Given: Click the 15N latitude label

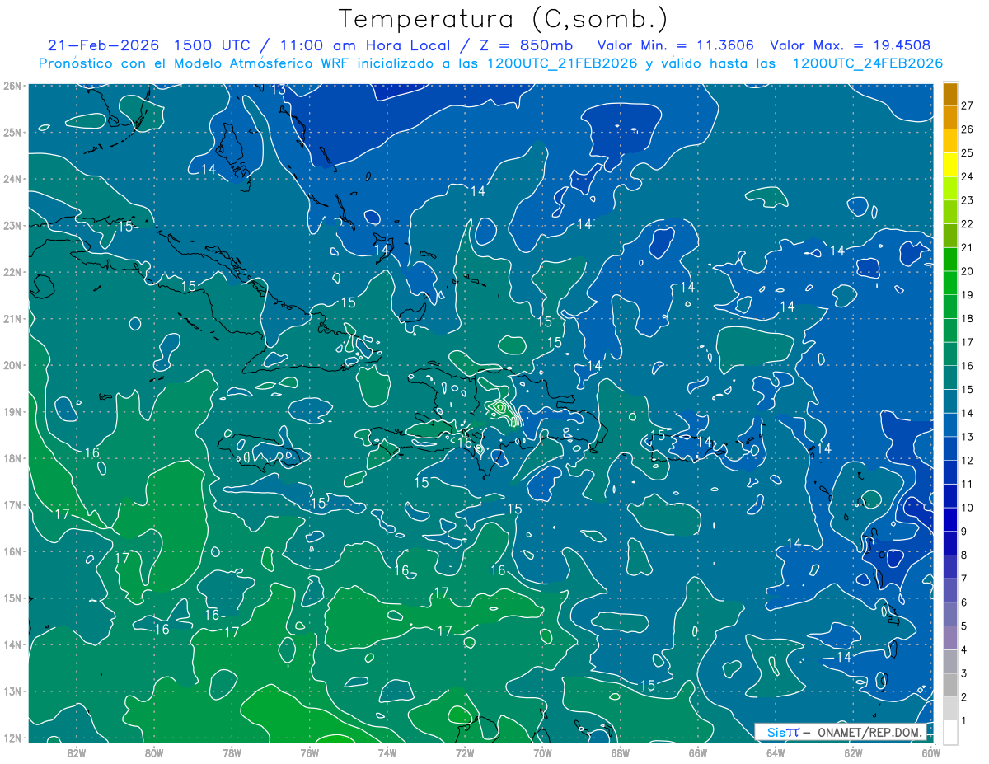Looking at the screenshot, I should point(12,598).
